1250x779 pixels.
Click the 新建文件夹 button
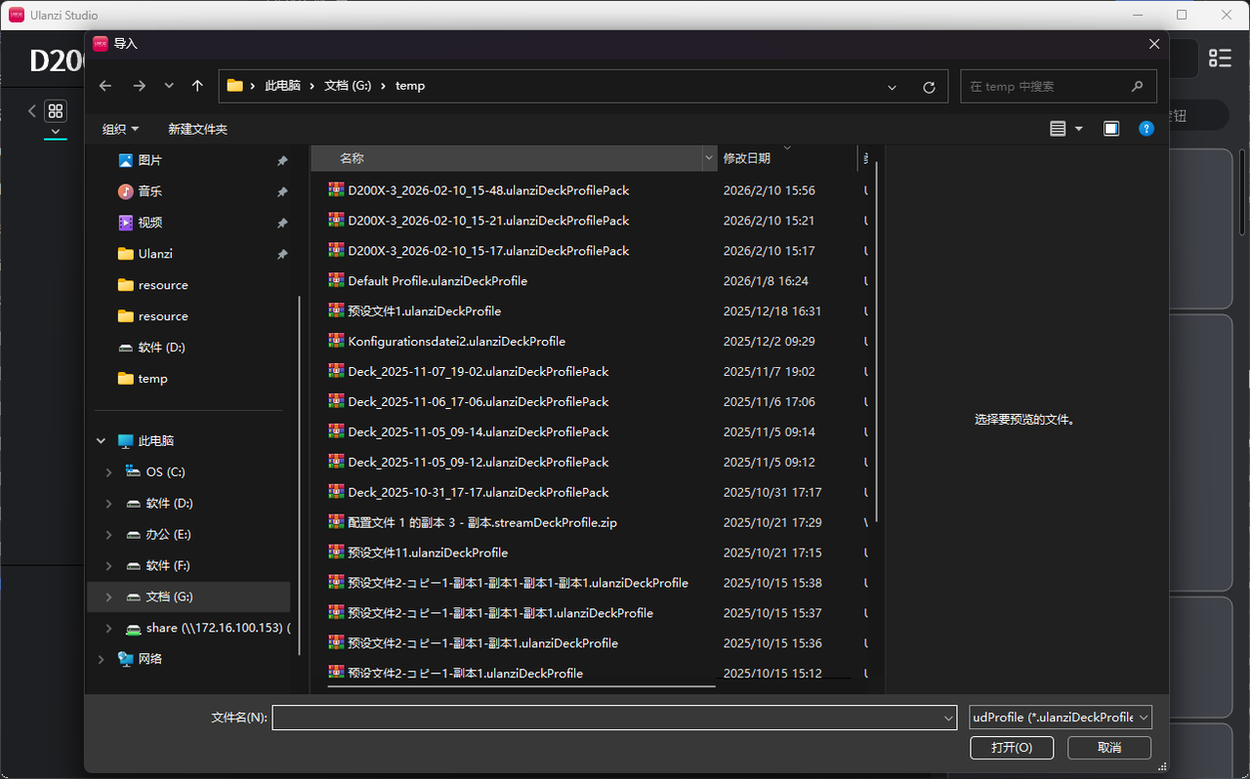(197, 128)
